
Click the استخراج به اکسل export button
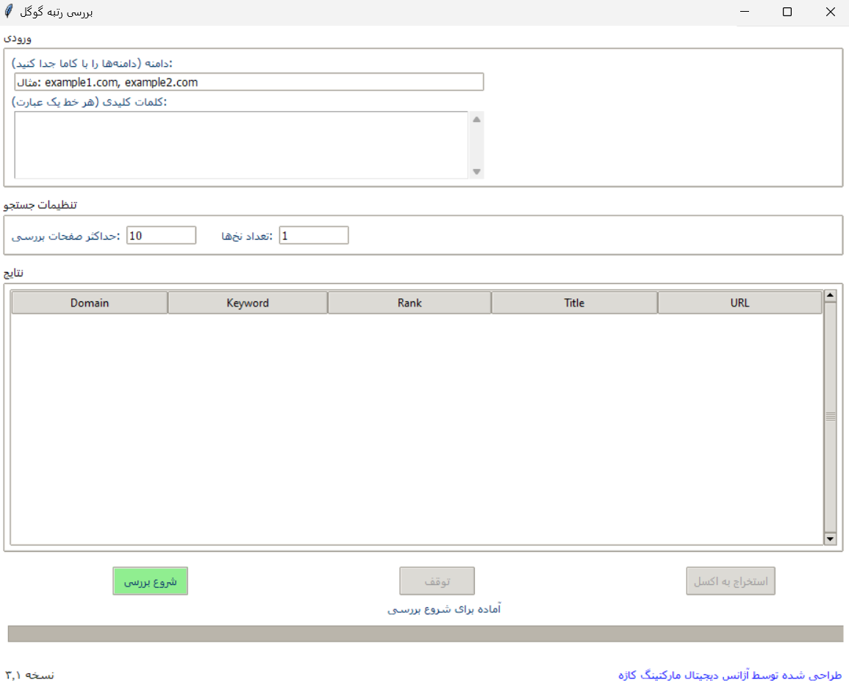(x=731, y=581)
